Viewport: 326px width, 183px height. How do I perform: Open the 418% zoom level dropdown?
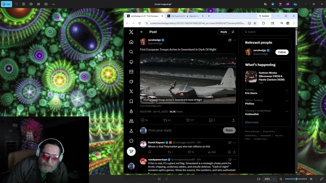(x=270, y=179)
